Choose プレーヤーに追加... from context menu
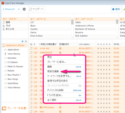 point(64,62)
